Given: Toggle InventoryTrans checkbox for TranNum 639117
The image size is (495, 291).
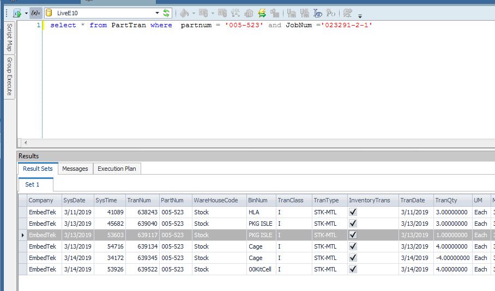Looking at the screenshot, I should point(353,235).
